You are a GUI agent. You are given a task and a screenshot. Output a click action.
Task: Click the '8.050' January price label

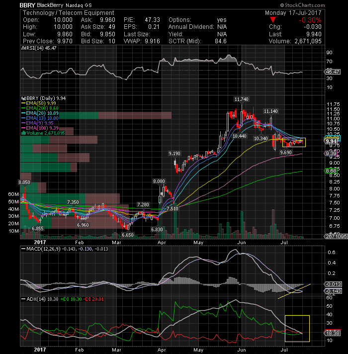coord(24,182)
